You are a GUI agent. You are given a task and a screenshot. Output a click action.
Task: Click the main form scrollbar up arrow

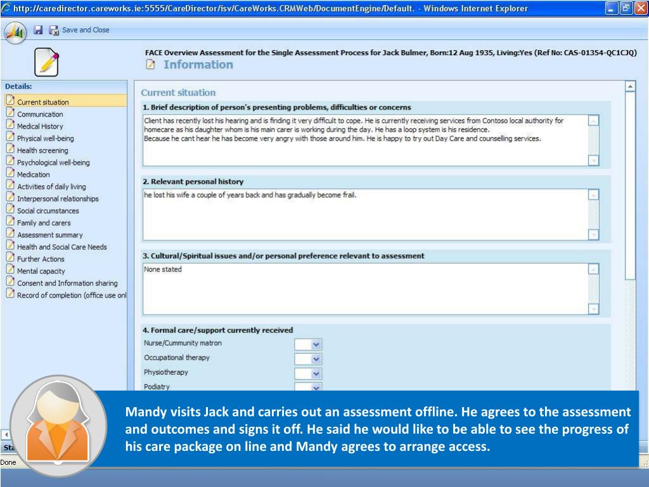(x=630, y=86)
